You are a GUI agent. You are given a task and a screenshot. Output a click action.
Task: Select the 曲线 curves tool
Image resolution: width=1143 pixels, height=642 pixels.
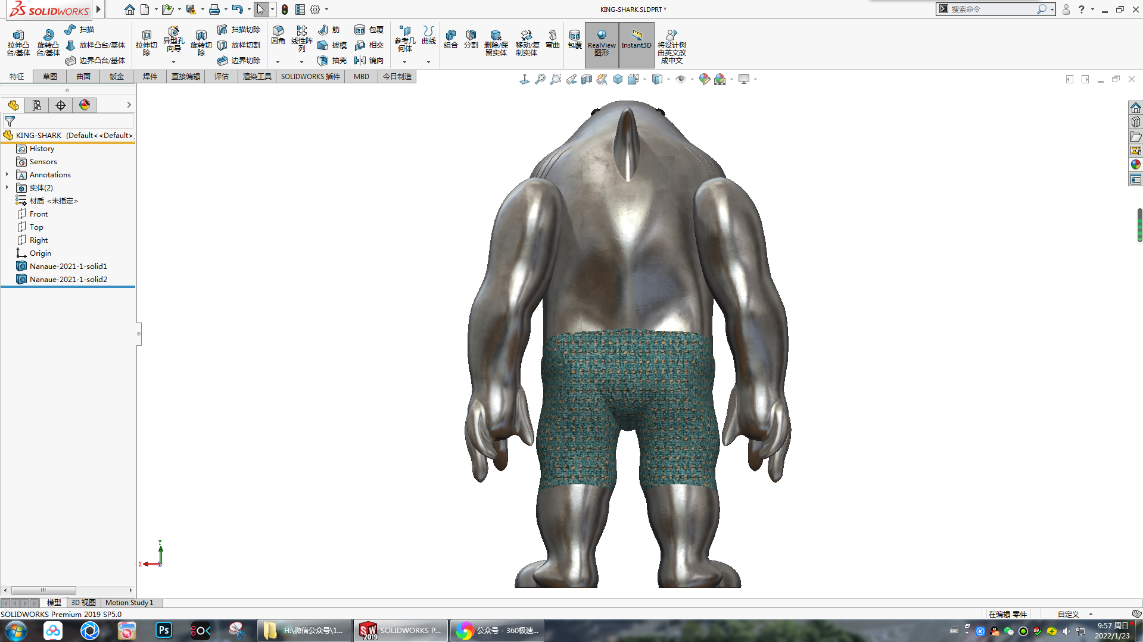[x=429, y=35]
